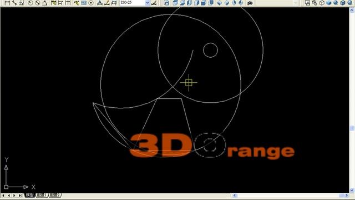355x200 pixels.
Task: Set SW Isometric view
Action: [x=220, y=3]
